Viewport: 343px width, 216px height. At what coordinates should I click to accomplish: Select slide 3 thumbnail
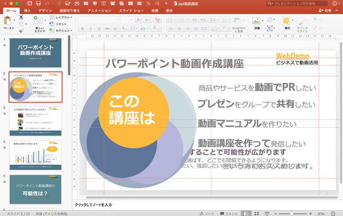pos(35,121)
